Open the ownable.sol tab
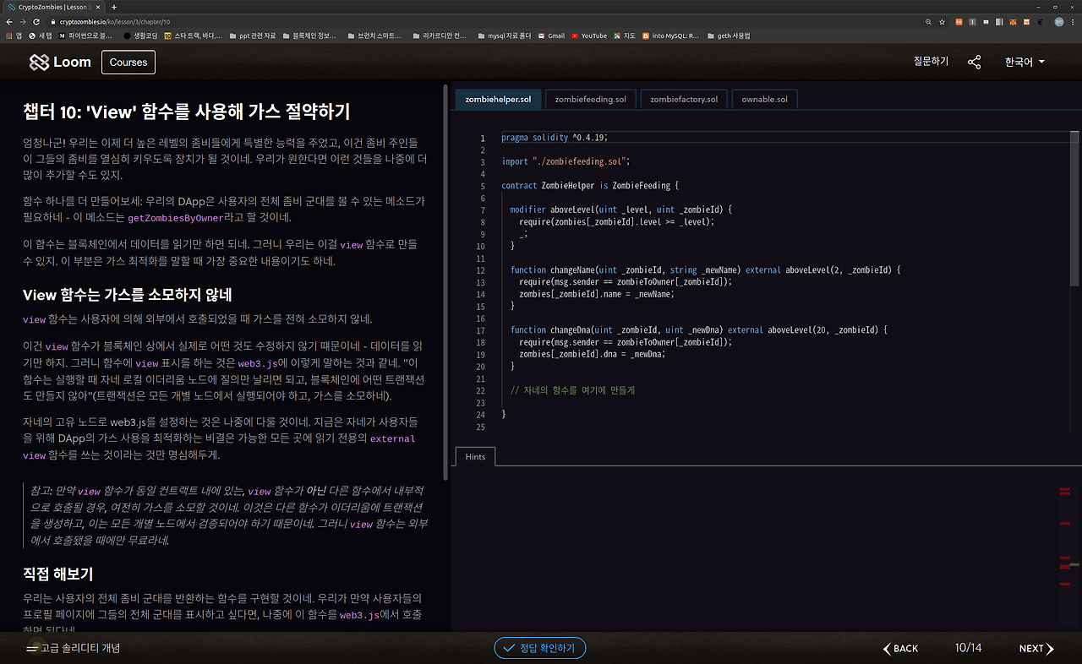Image resolution: width=1082 pixels, height=664 pixels. tap(764, 99)
